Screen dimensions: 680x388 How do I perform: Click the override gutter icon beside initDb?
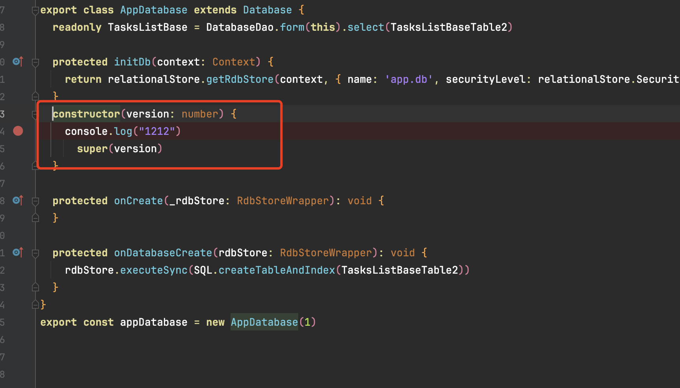(18, 62)
